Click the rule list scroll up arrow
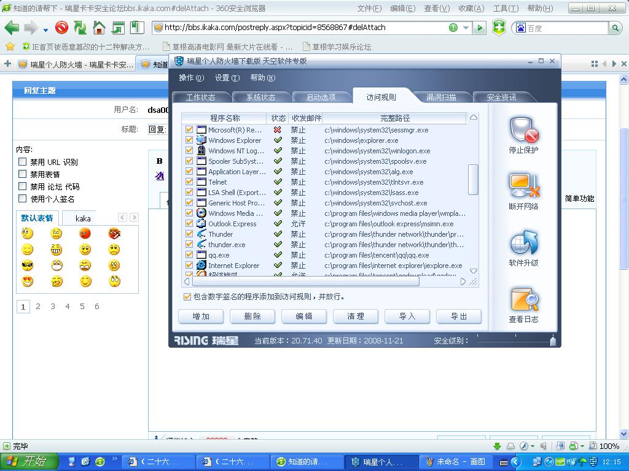This screenshot has width=629, height=471. [474, 118]
